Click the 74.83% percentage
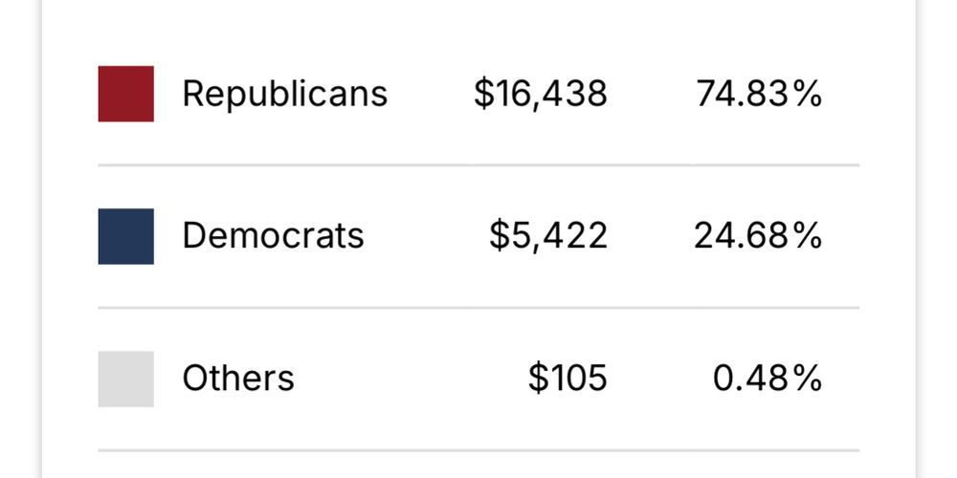 click(x=759, y=95)
